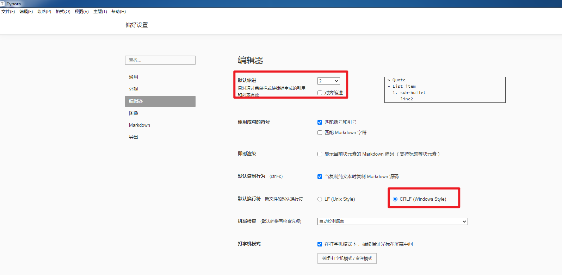Screen dimensions: 562x275
Task: Open the 主题(T) menu
Action: click(100, 12)
